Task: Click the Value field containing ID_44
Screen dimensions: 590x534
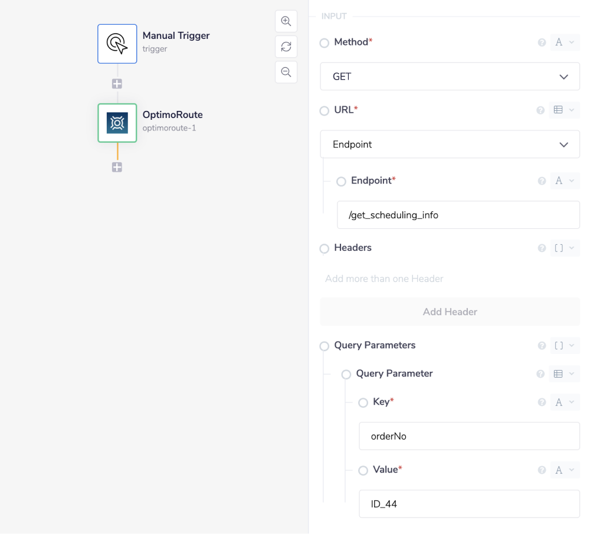Action: tap(469, 504)
